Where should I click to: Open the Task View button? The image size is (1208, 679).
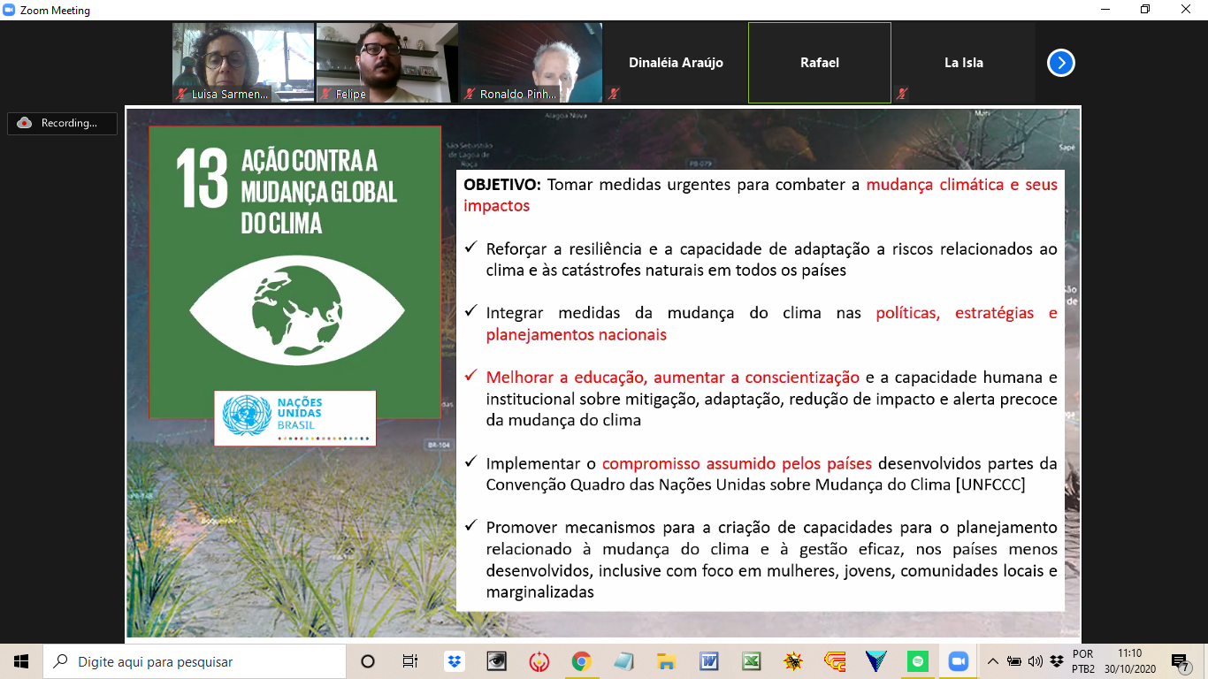(x=410, y=661)
